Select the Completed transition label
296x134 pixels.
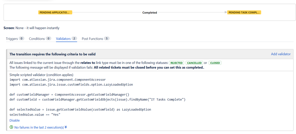click(150, 12)
